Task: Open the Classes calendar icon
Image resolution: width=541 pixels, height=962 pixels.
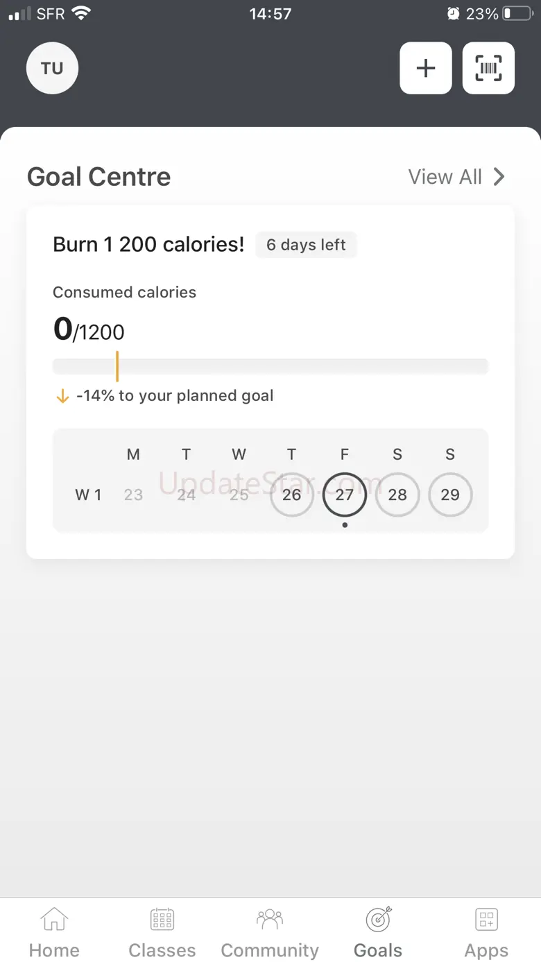Action: point(162,920)
